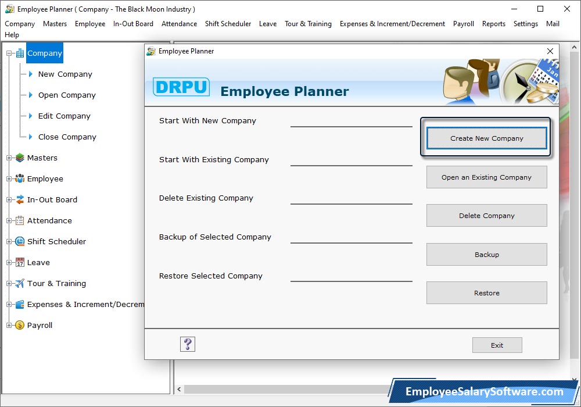Screen dimensions: 581x407
Task: Expand the Employee tree node
Action: [9, 178]
